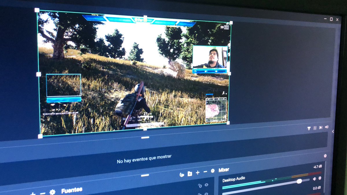Click the 0.0 dB level reading
The width and height of the screenshot is (347, 195).
click(317, 188)
